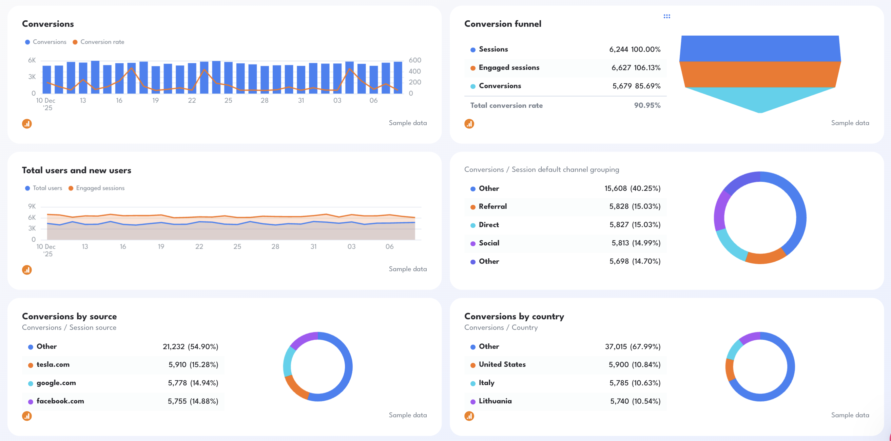Image resolution: width=891 pixels, height=441 pixels.
Task: Click the blue drag handle dots on Conversion funnel
Action: coord(667,16)
